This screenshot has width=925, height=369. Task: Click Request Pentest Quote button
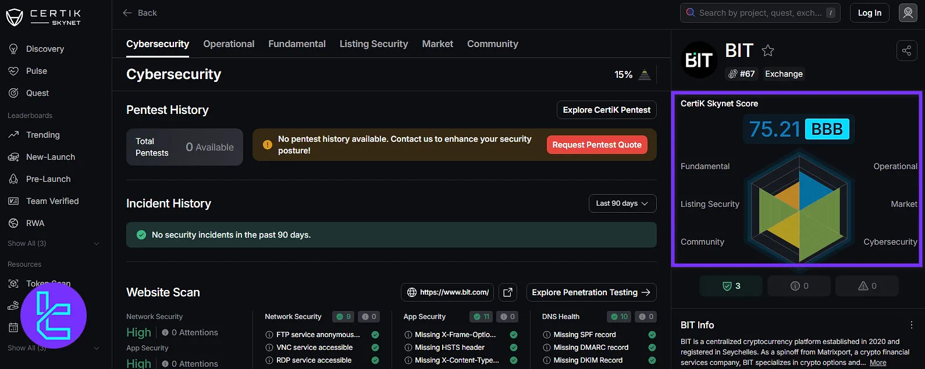coord(596,145)
